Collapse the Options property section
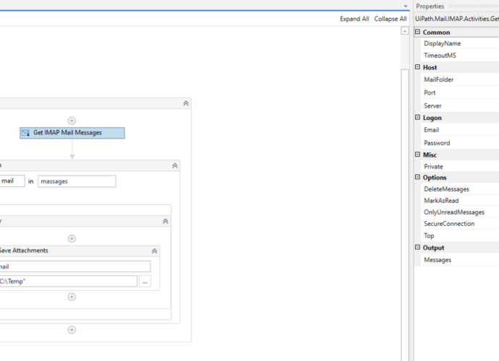499x361 pixels. pyautogui.click(x=417, y=178)
